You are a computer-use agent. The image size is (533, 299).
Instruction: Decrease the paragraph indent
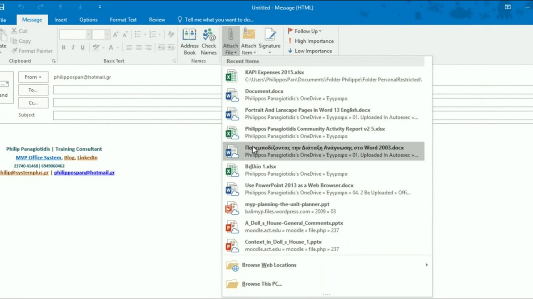161,48
